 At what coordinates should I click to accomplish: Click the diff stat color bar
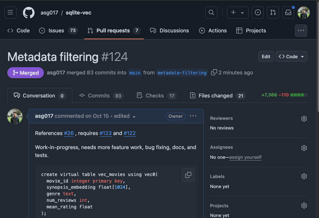tap(299, 95)
